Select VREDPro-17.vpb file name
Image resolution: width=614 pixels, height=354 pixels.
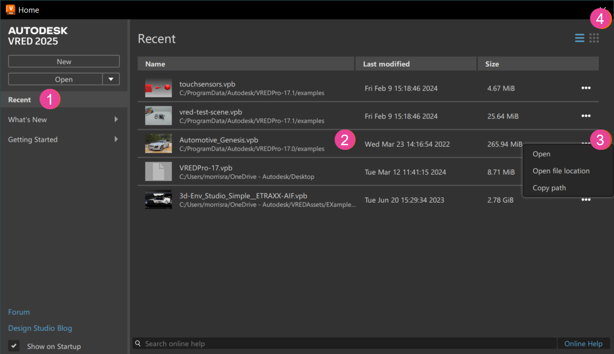tap(206, 168)
